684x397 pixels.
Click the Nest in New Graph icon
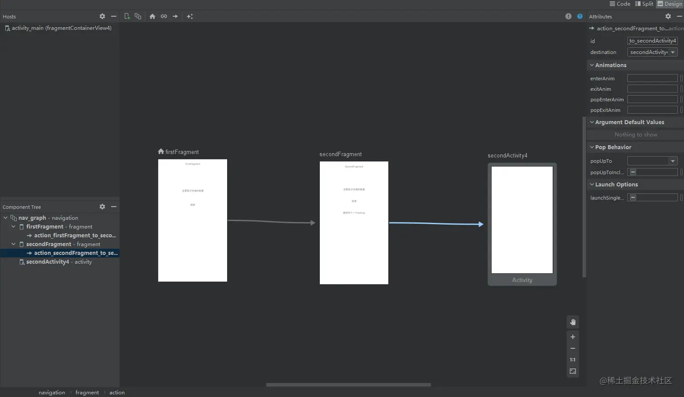click(138, 16)
